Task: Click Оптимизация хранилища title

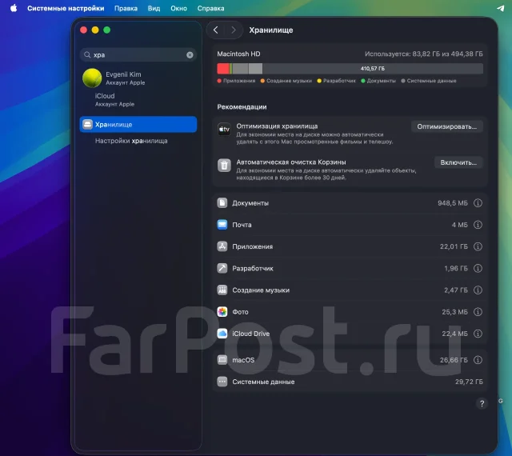Action: pyautogui.click(x=277, y=126)
